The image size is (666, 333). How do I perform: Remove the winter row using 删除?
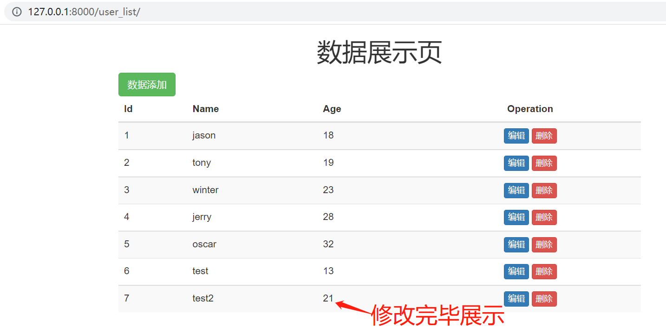pos(544,190)
